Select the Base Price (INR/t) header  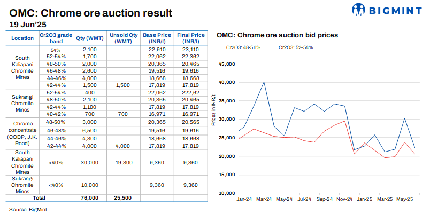click(x=157, y=38)
